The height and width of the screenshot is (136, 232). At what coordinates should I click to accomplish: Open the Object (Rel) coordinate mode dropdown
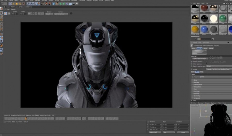tap(154, 132)
